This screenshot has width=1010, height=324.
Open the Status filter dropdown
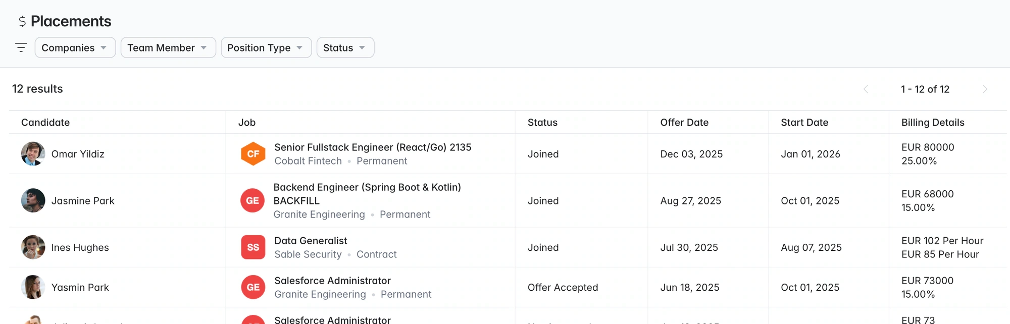pos(345,47)
